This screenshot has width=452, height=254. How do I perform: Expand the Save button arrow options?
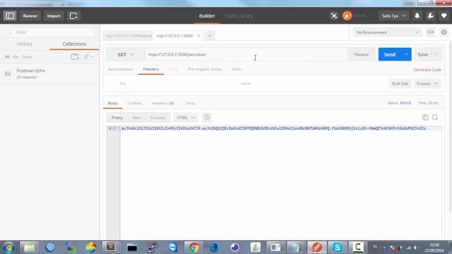coord(436,54)
